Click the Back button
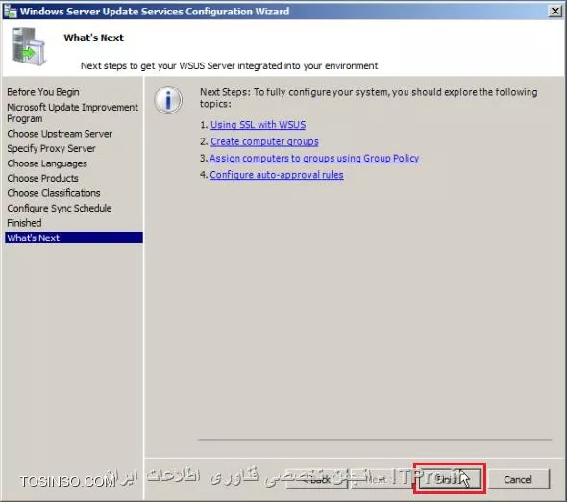 click(317, 479)
